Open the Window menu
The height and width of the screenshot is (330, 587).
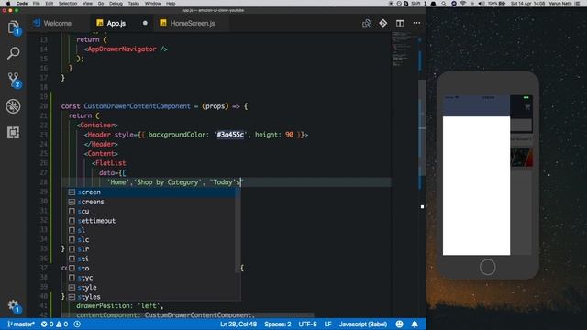153,4
